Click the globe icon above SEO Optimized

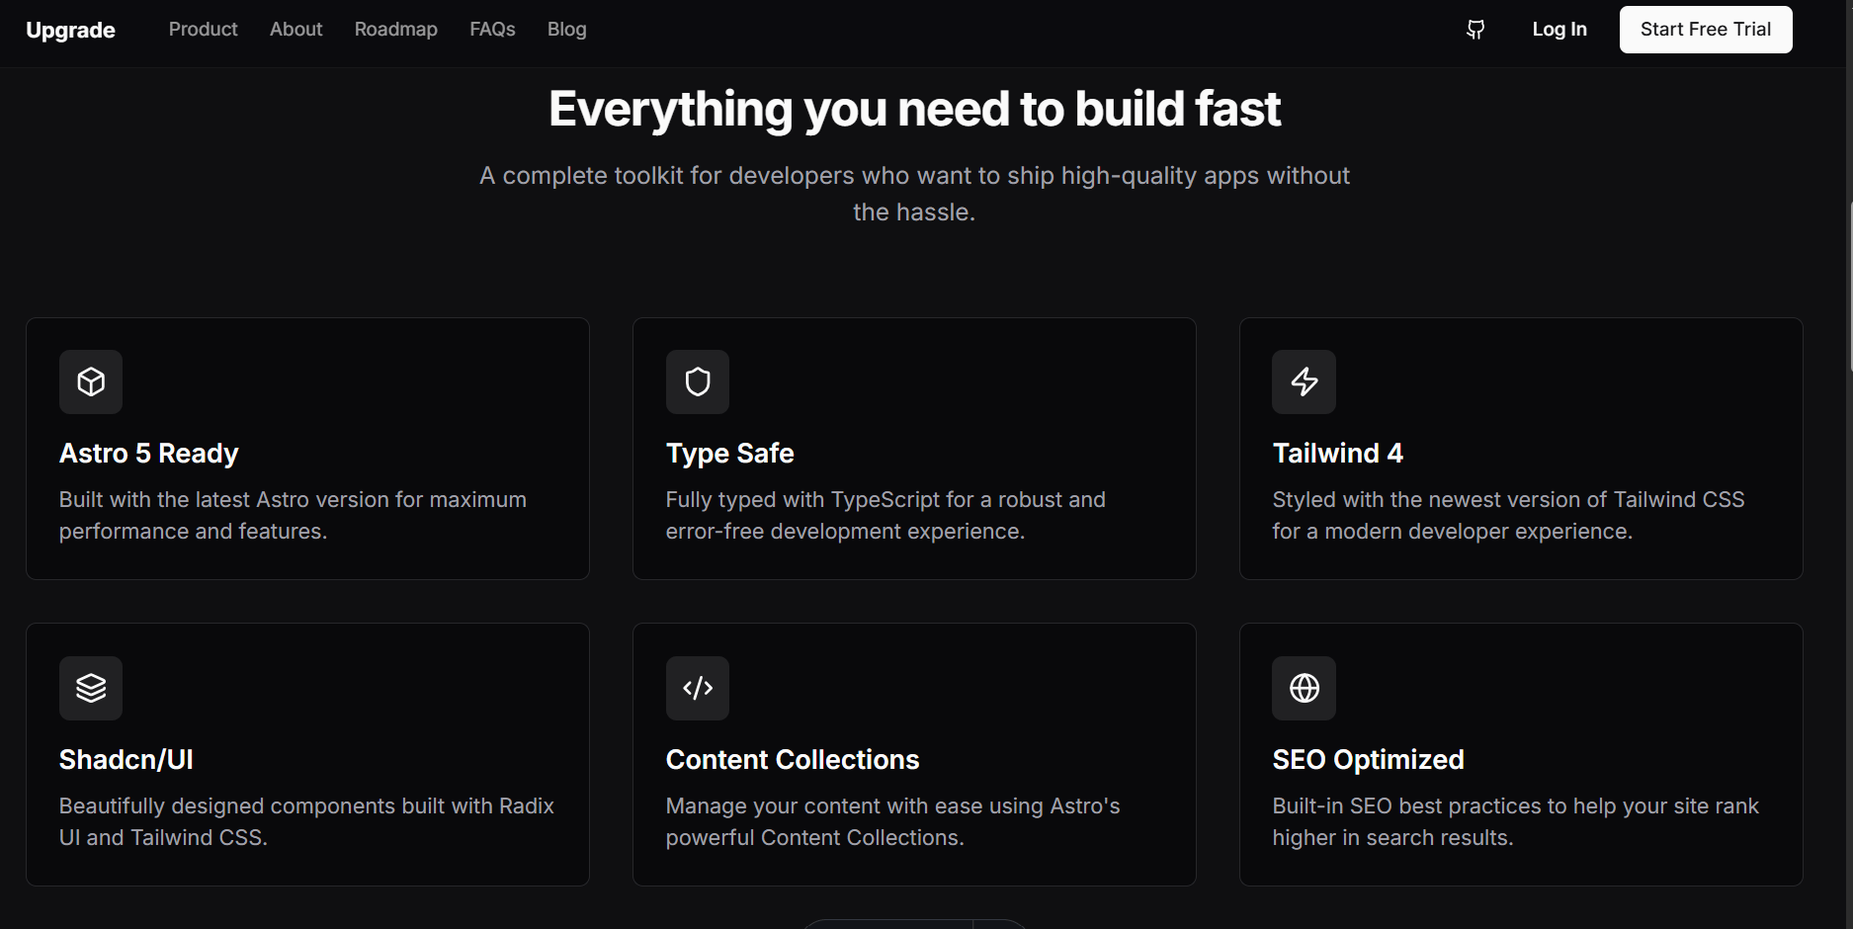(x=1304, y=688)
